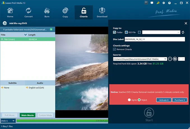Click the Add Blu-ray/DVD disc icon
The width and height of the screenshot is (190, 129).
5,23
